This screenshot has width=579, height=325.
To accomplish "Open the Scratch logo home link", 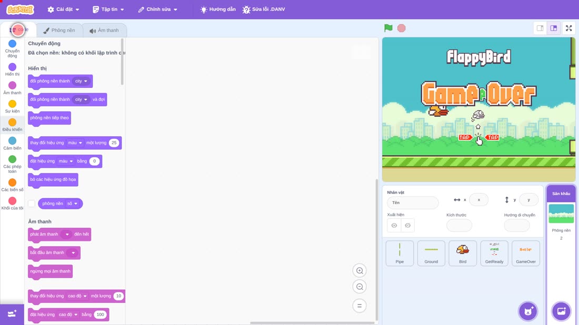I will [21, 9].
